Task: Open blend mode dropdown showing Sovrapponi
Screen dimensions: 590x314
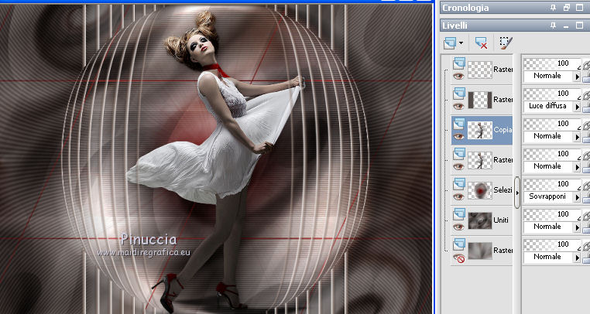Action: coord(575,196)
